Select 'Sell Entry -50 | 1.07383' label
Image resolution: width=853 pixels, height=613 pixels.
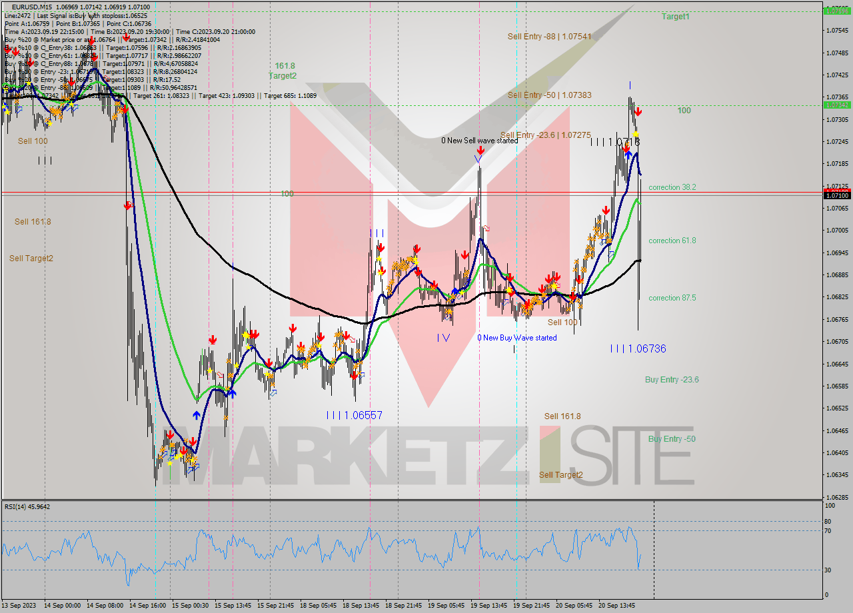tap(549, 95)
